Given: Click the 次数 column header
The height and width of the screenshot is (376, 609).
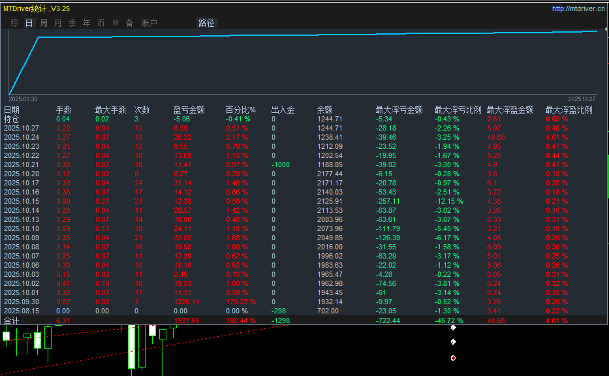Looking at the screenshot, I should point(142,110).
